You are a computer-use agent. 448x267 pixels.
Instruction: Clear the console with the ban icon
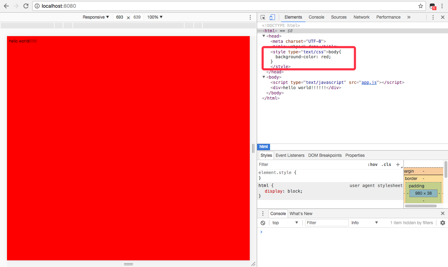(263, 223)
